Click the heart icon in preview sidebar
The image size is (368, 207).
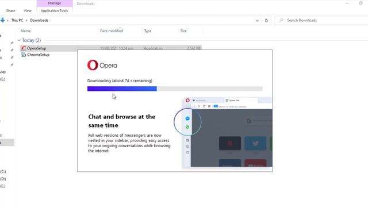[187, 152]
